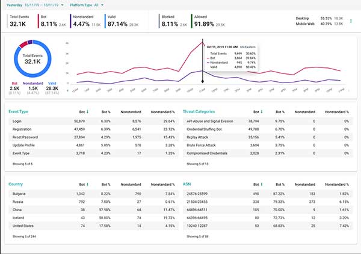The image size is (361, 254).
Task: Click the Bot legend under donut chart
Action: pos(15,88)
